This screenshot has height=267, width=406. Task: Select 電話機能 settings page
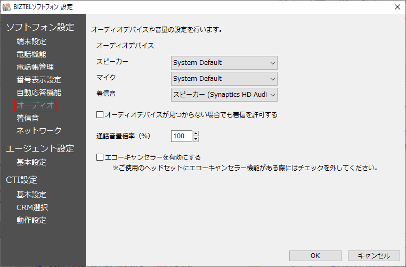click(31, 54)
